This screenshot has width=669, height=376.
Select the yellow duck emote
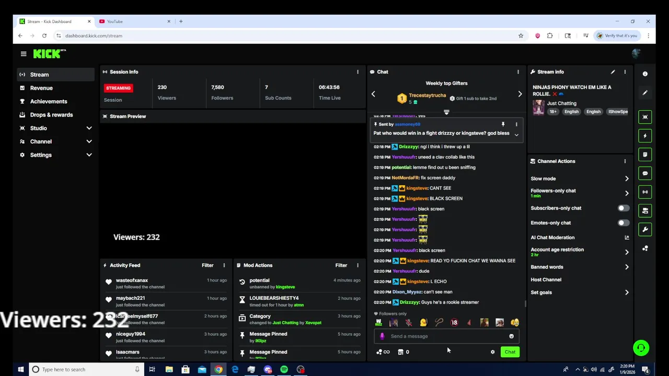click(x=423, y=323)
